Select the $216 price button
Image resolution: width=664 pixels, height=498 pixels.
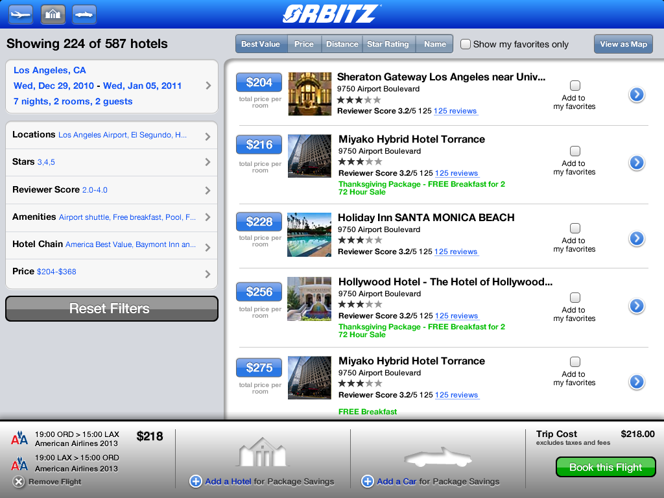coord(259,145)
